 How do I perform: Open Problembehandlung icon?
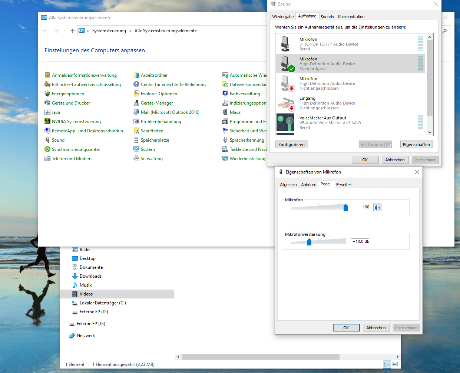(x=136, y=122)
